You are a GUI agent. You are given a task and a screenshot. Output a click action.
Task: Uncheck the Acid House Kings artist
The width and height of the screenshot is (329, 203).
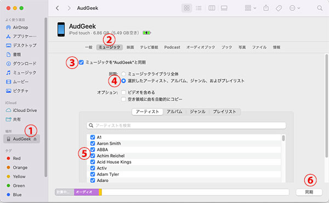[93, 162]
